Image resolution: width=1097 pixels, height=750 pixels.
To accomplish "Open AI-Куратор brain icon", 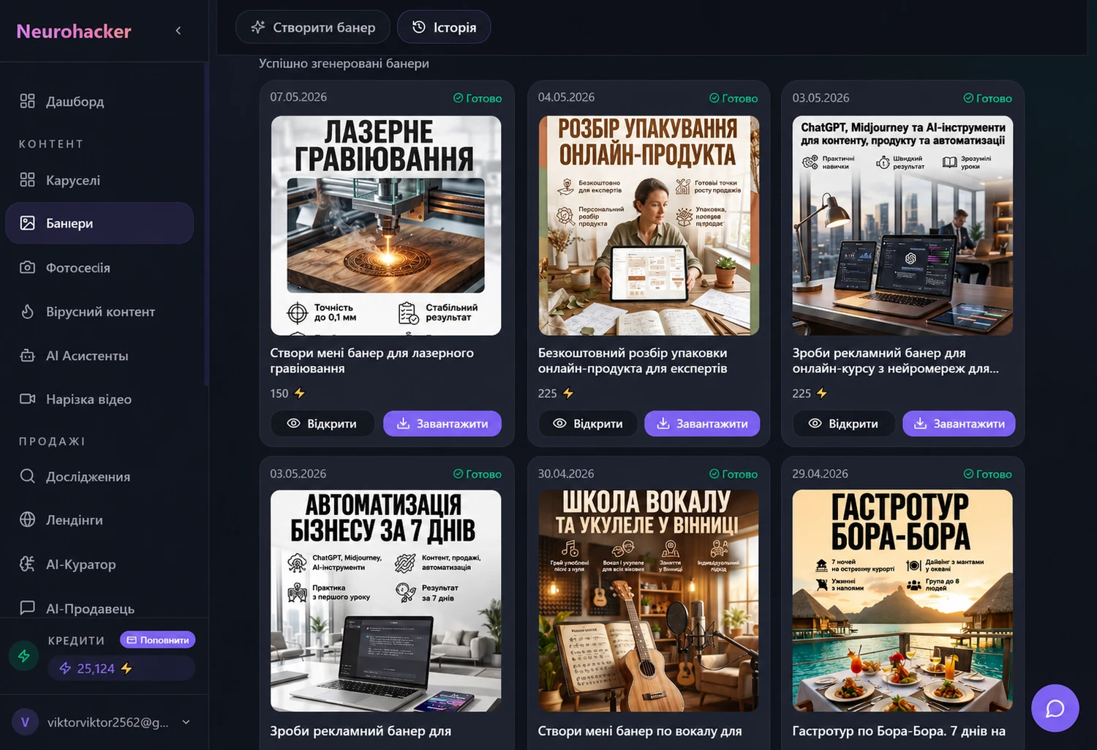I will (27, 564).
